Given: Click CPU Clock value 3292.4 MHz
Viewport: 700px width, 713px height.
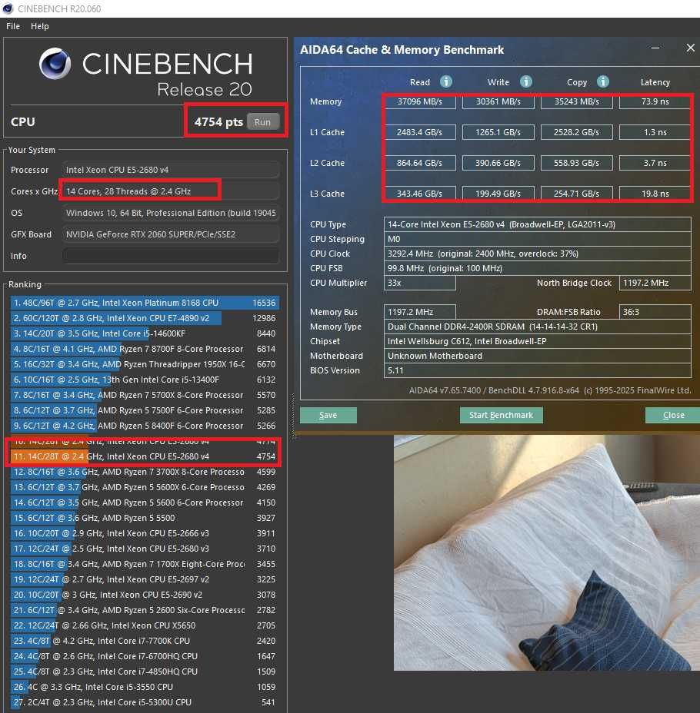Looking at the screenshot, I should point(538,254).
